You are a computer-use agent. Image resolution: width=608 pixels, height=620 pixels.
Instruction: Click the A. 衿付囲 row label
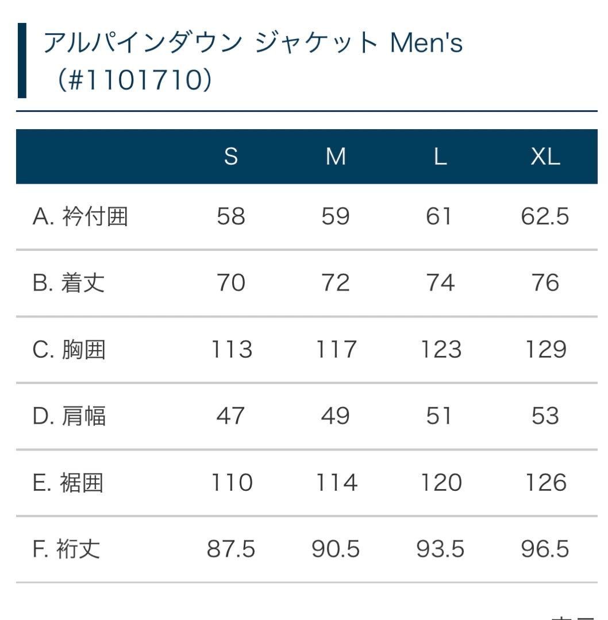(x=80, y=217)
